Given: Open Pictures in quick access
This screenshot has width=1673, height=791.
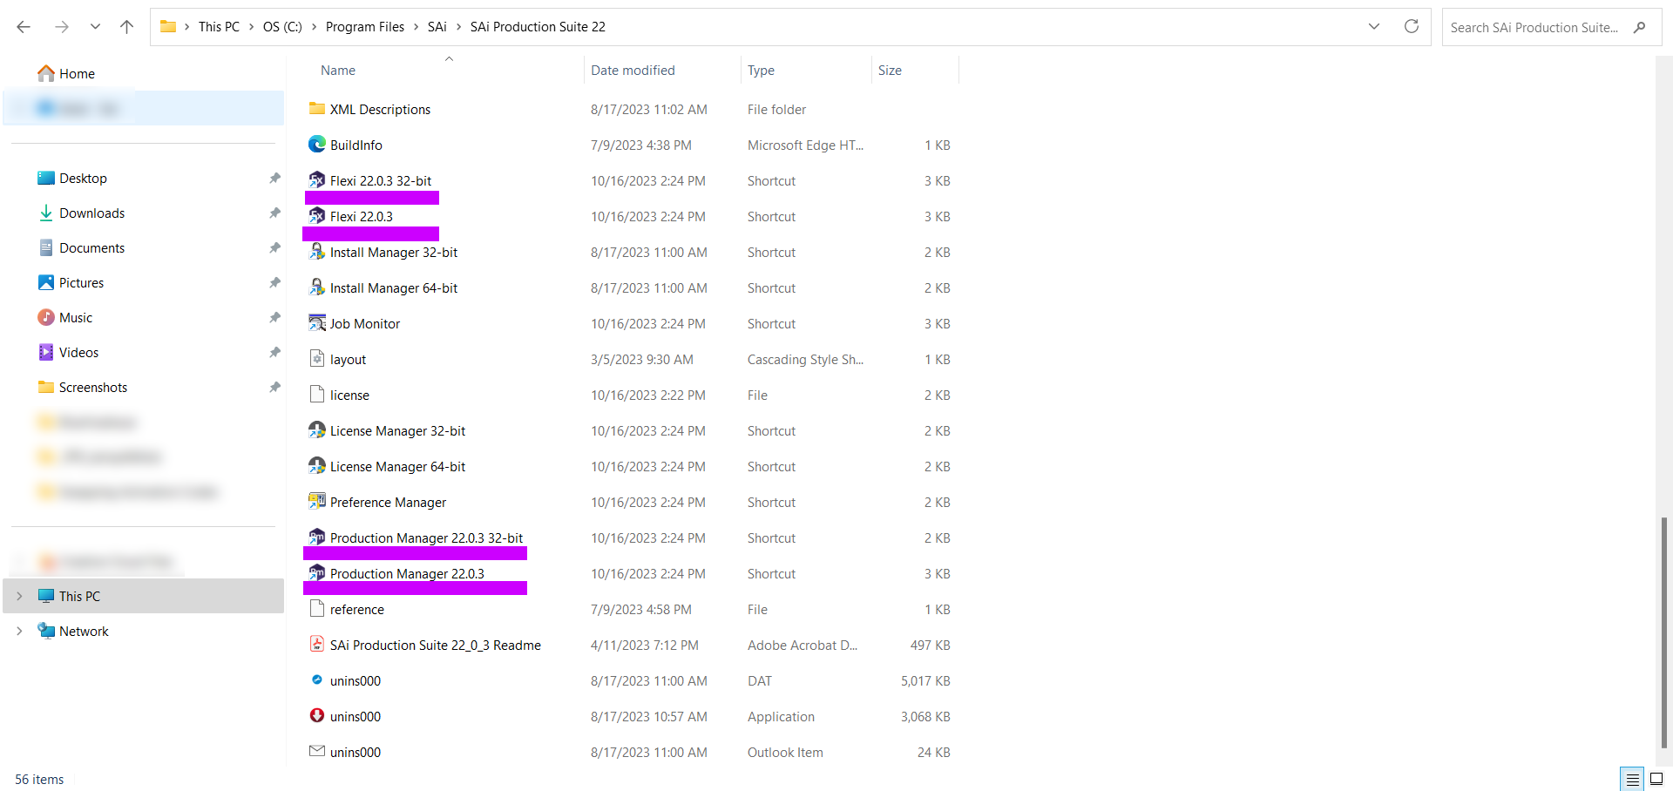Looking at the screenshot, I should [x=71, y=283].
